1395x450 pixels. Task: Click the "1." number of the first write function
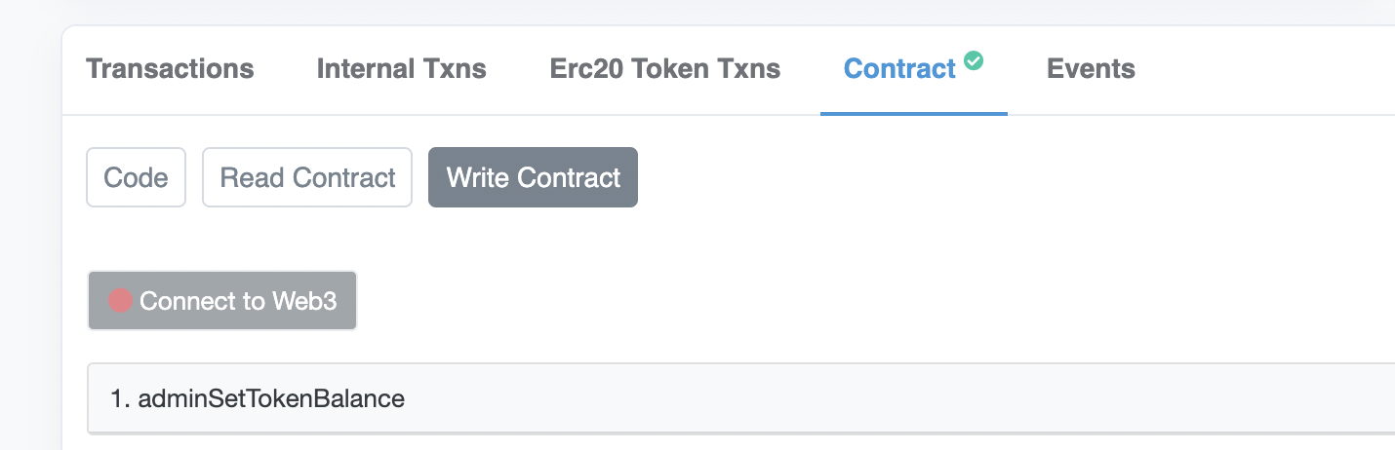120,398
